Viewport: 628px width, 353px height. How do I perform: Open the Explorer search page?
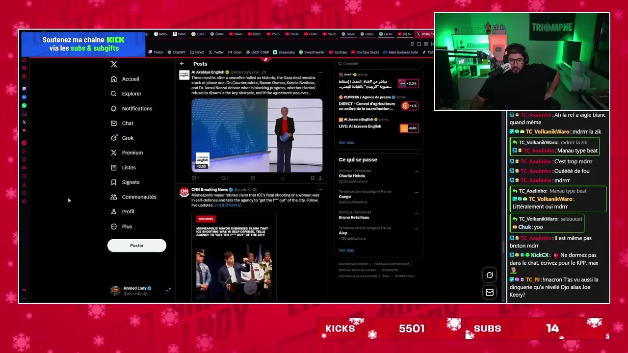pyautogui.click(x=126, y=94)
